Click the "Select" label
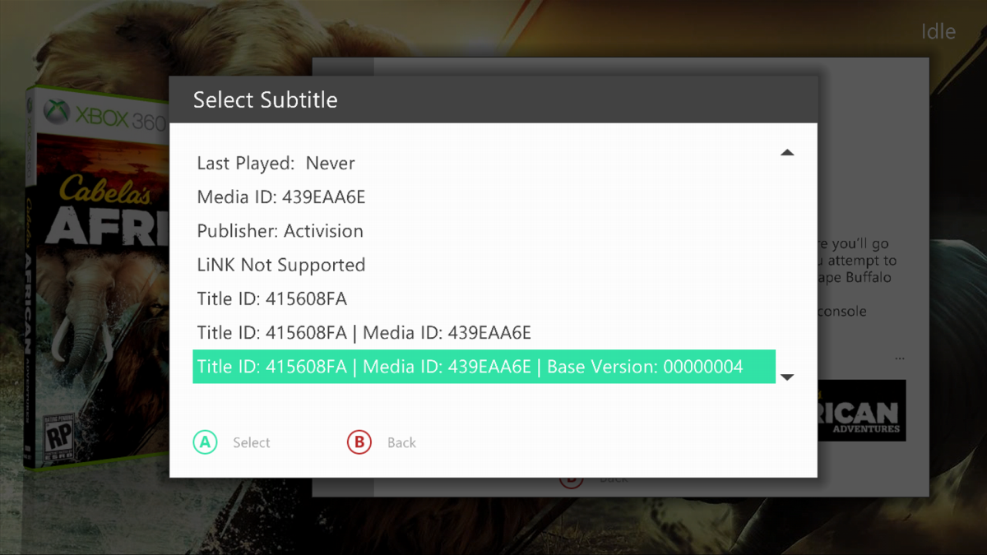The width and height of the screenshot is (987, 555). click(251, 442)
